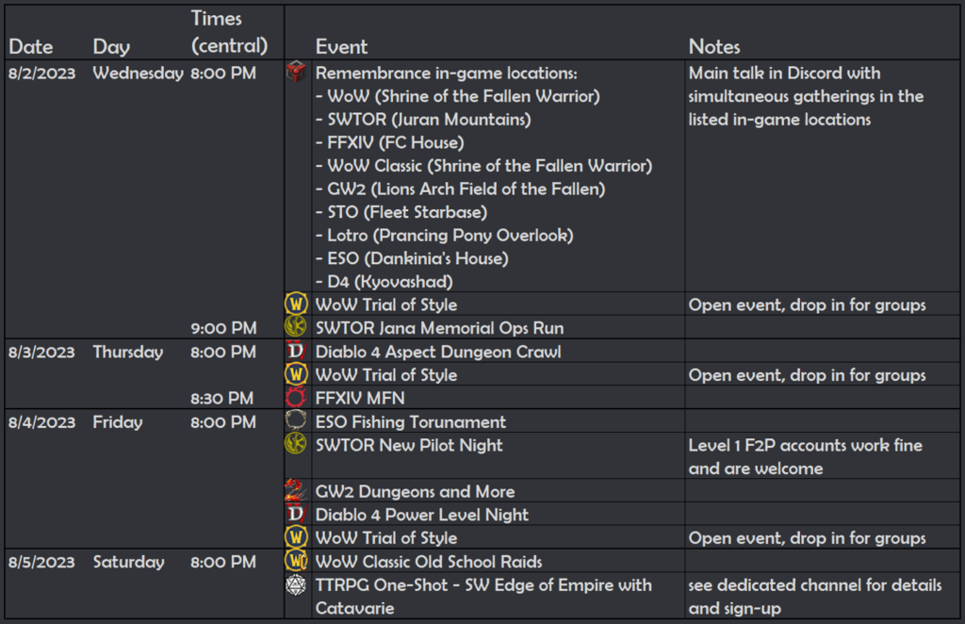Click the Level 1 F2P accounts note

click(806, 456)
